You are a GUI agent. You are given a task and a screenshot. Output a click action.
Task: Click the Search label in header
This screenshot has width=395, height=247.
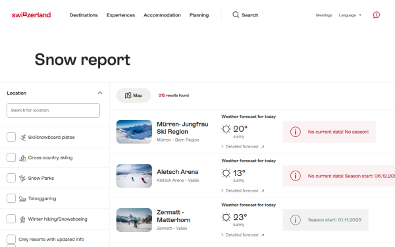[250, 15]
